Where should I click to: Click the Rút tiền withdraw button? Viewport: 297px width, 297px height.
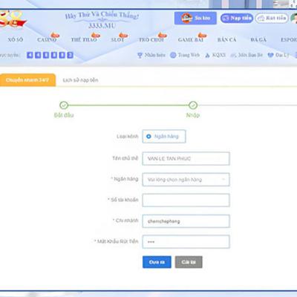272,18
